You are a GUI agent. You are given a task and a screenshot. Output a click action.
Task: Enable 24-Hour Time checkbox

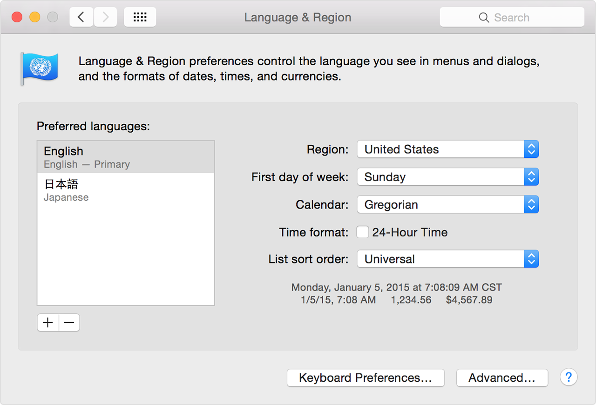point(363,232)
